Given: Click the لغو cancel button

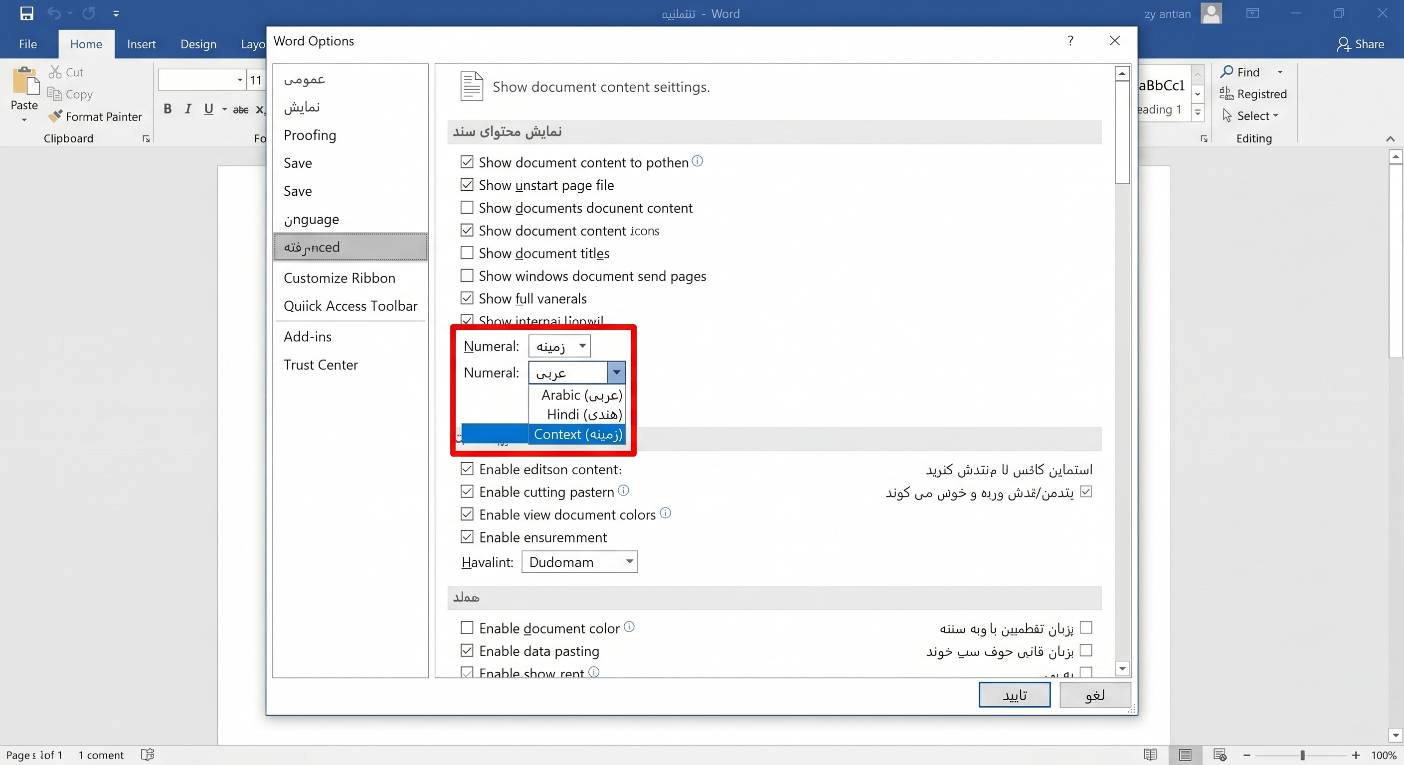Looking at the screenshot, I should [1095, 695].
